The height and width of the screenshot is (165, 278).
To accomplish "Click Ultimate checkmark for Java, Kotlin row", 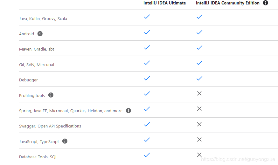I will pos(147,17).
